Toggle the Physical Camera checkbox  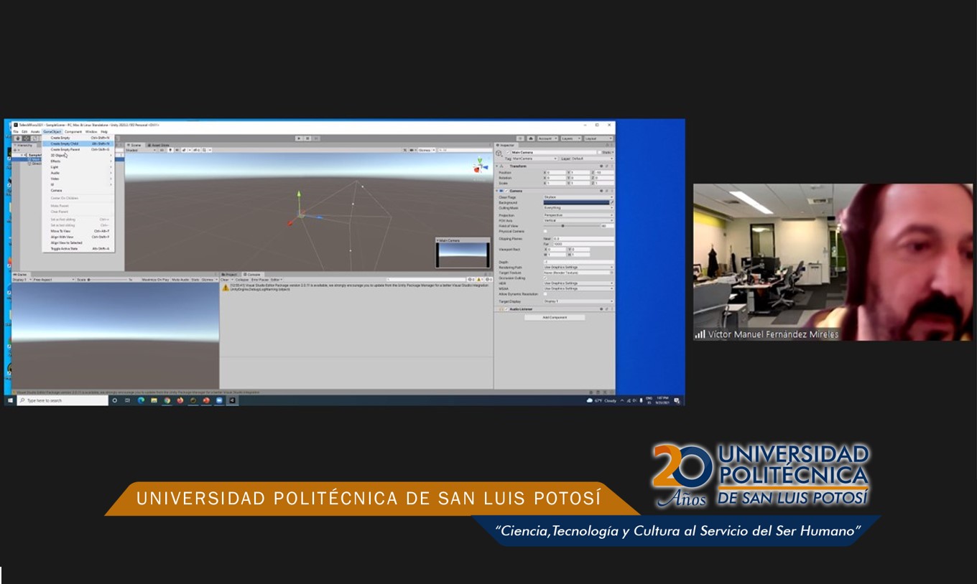(x=545, y=232)
